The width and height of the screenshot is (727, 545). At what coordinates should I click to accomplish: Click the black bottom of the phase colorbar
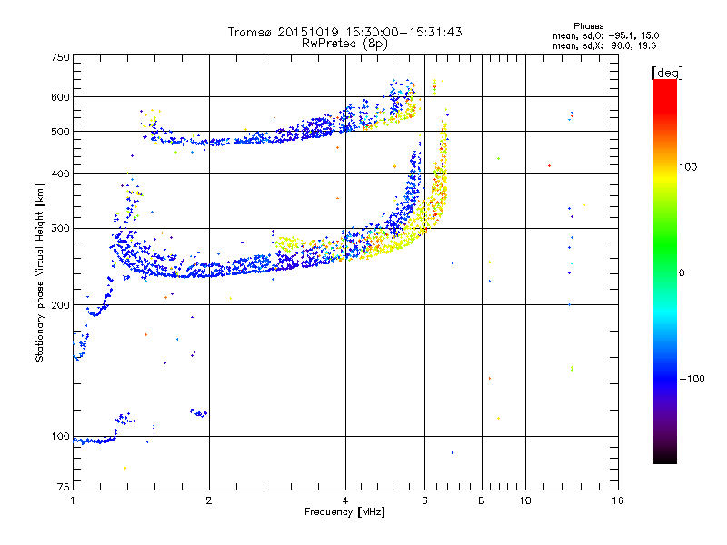pos(665,457)
